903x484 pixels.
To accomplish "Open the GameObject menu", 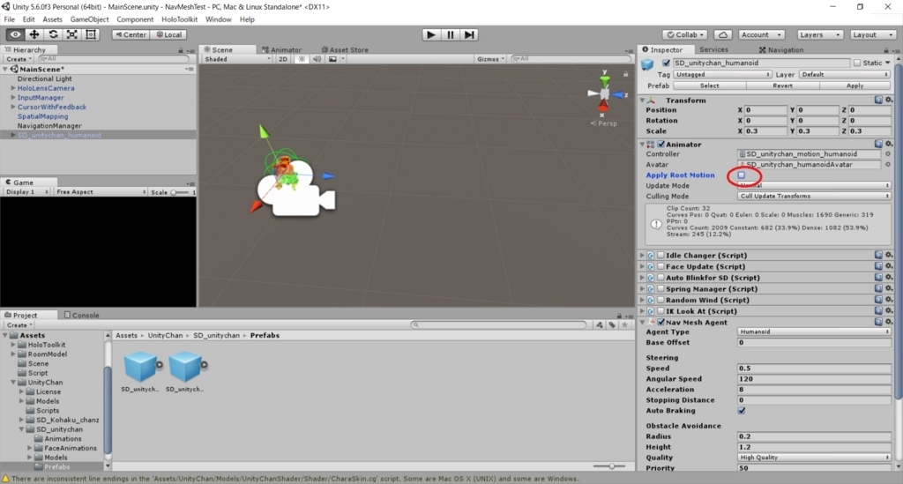I will tap(89, 19).
